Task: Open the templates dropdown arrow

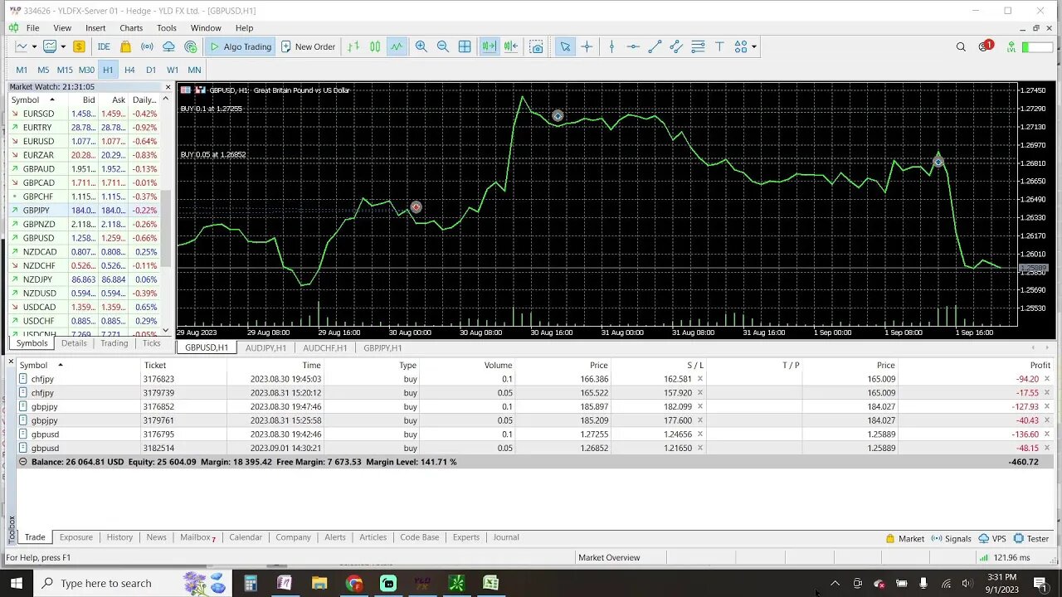Action: 62,46
